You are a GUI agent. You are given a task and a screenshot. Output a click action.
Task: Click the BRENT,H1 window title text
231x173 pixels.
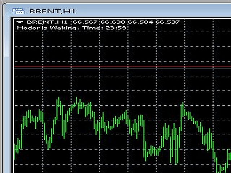52,12
